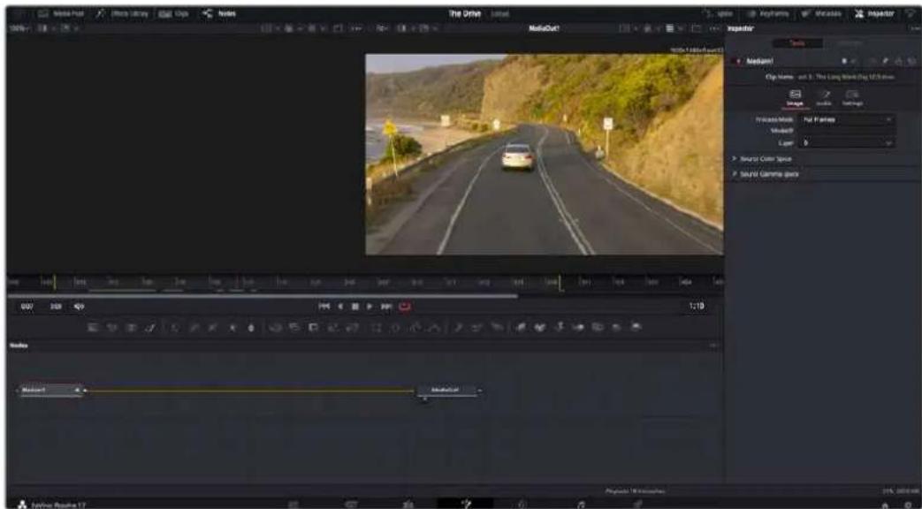Toggle the Nodes panel button

click(x=218, y=13)
